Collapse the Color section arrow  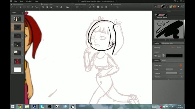[x=154, y=52]
